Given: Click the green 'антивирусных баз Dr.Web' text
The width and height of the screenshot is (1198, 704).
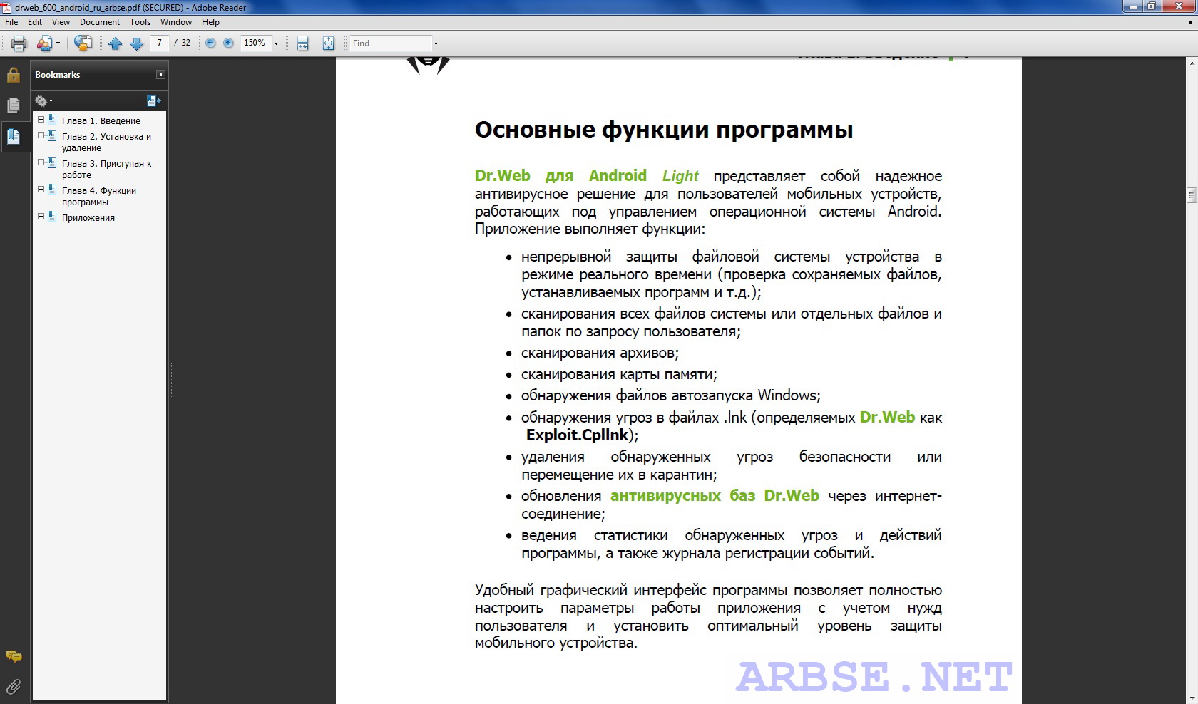Looking at the screenshot, I should tap(715, 496).
